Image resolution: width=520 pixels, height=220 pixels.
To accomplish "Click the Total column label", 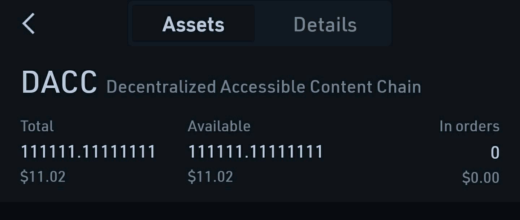I will (37, 126).
